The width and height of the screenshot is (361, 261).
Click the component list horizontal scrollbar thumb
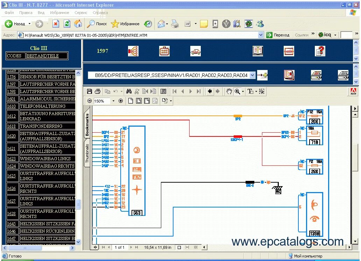pos(25,248)
